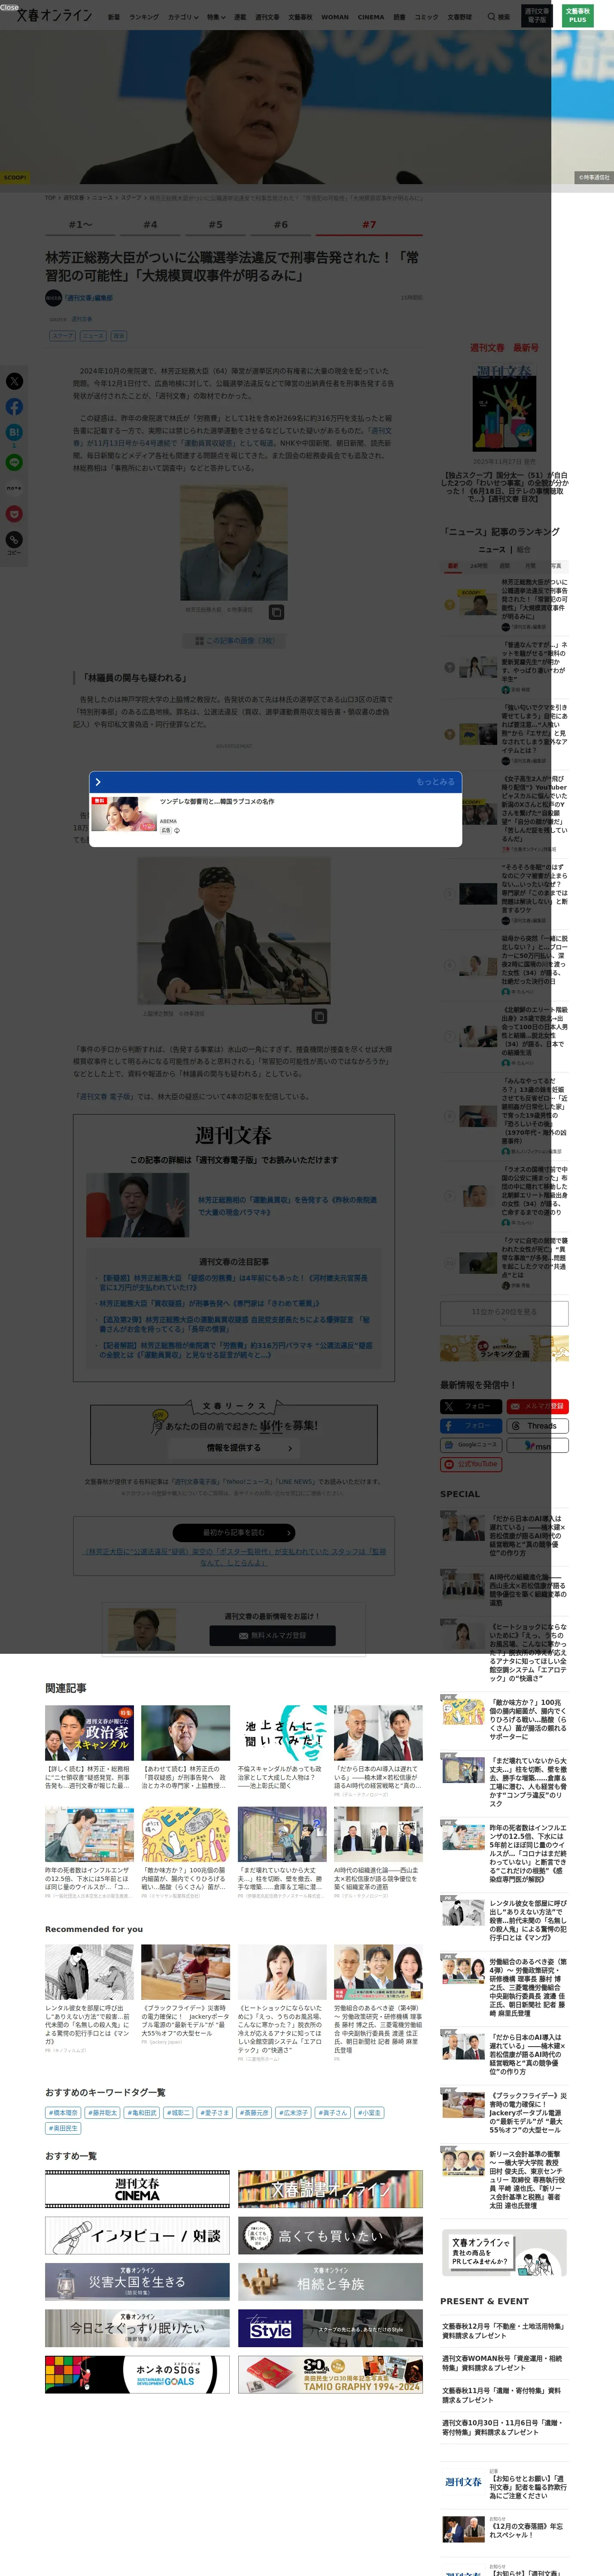This screenshot has height=2576, width=614.
Task: Open コミック in header navigation
Action: [x=426, y=17]
